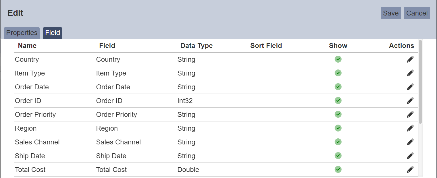Edit the Sales Channel field
Image resolution: width=437 pixels, height=178 pixels.
(410, 142)
